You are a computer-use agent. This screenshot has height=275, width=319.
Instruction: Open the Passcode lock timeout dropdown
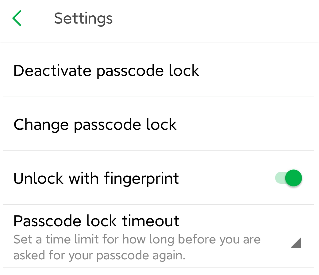pyautogui.click(x=296, y=243)
